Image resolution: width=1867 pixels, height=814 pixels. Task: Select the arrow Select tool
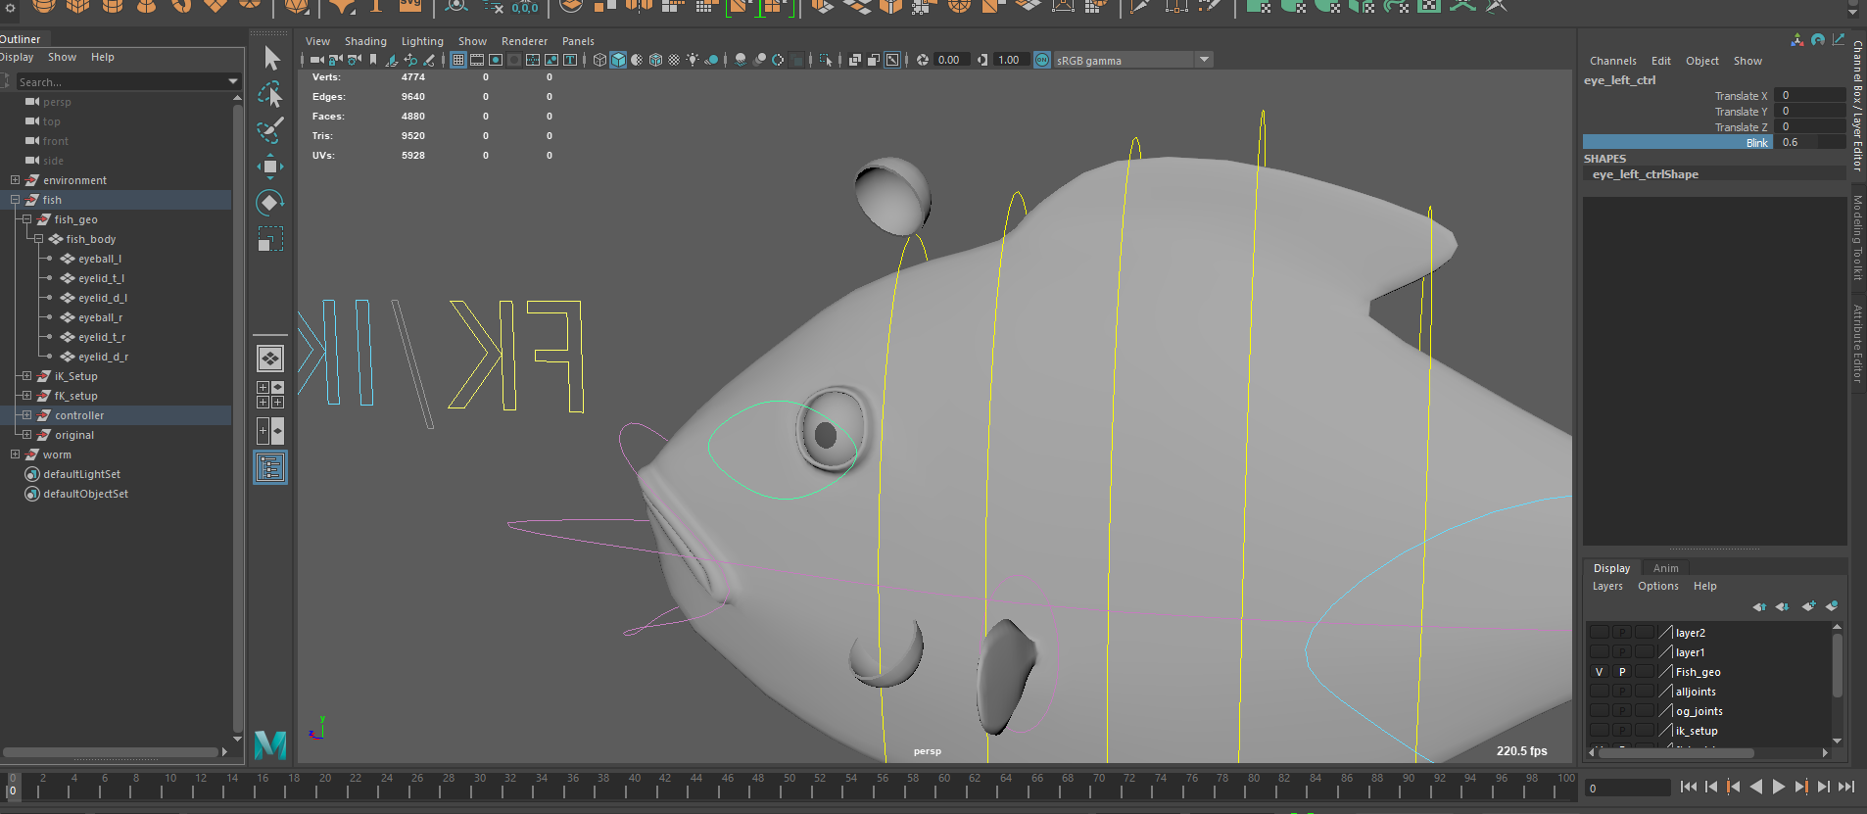271,59
